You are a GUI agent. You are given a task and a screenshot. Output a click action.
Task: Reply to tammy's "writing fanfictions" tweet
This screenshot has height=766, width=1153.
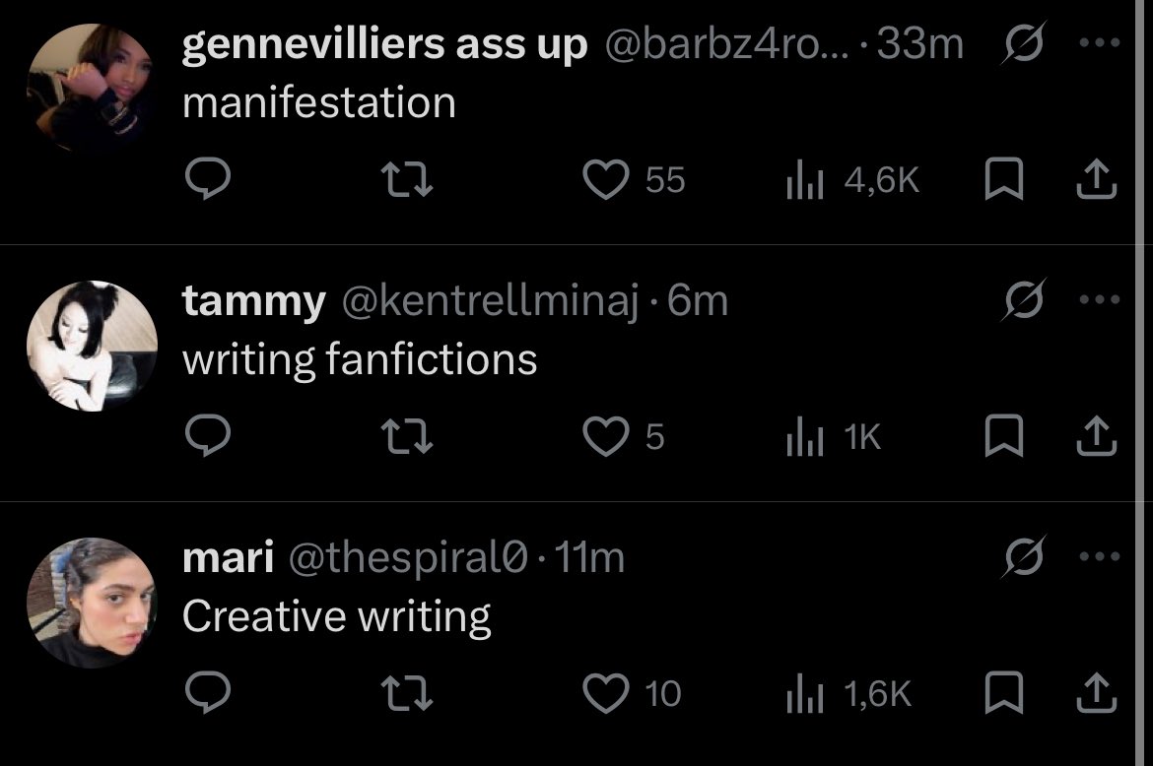coord(207,435)
